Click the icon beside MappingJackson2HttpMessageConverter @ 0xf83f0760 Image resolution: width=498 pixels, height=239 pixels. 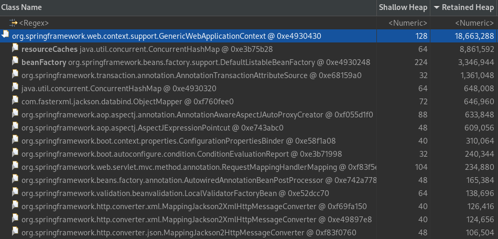(x=15, y=232)
